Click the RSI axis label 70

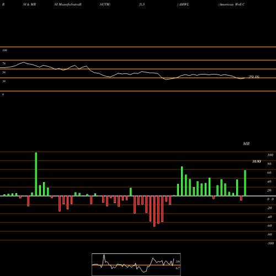[x=4, y=63]
